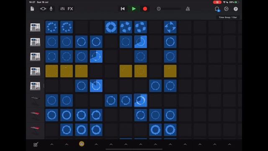Select the second drum machine track header
The width and height of the screenshot is (268, 151).
35,42
